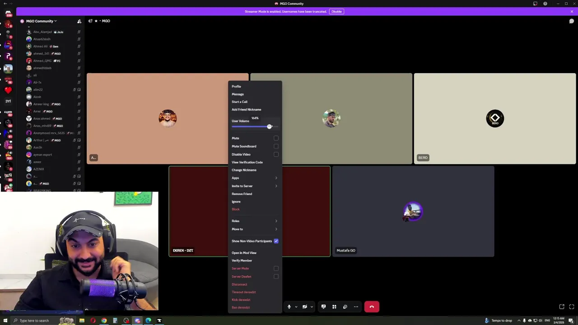Expand the Apps submenu

point(255,178)
